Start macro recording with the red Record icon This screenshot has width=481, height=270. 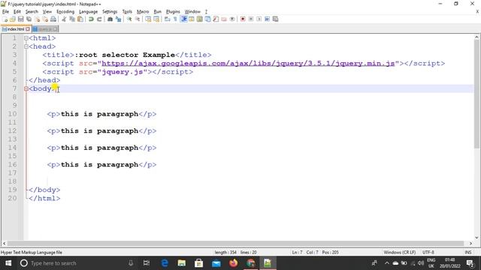click(x=243, y=19)
